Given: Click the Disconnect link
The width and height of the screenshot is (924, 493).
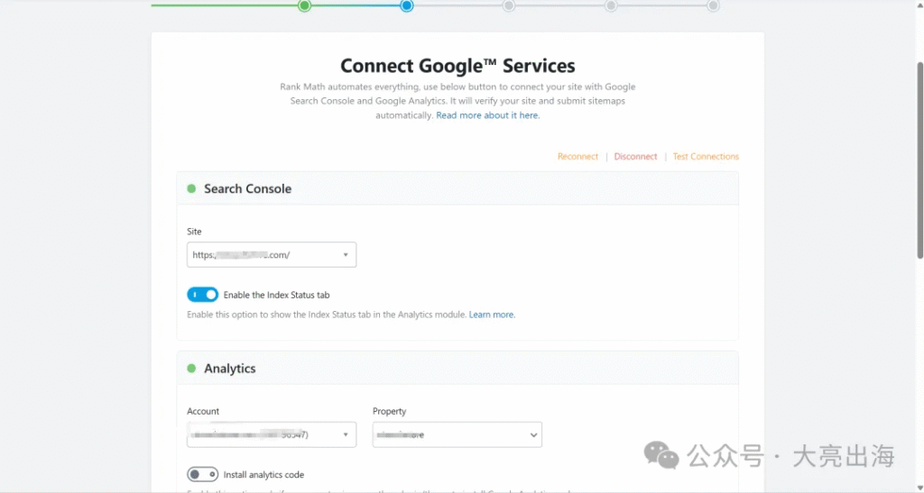Looking at the screenshot, I should tap(635, 157).
